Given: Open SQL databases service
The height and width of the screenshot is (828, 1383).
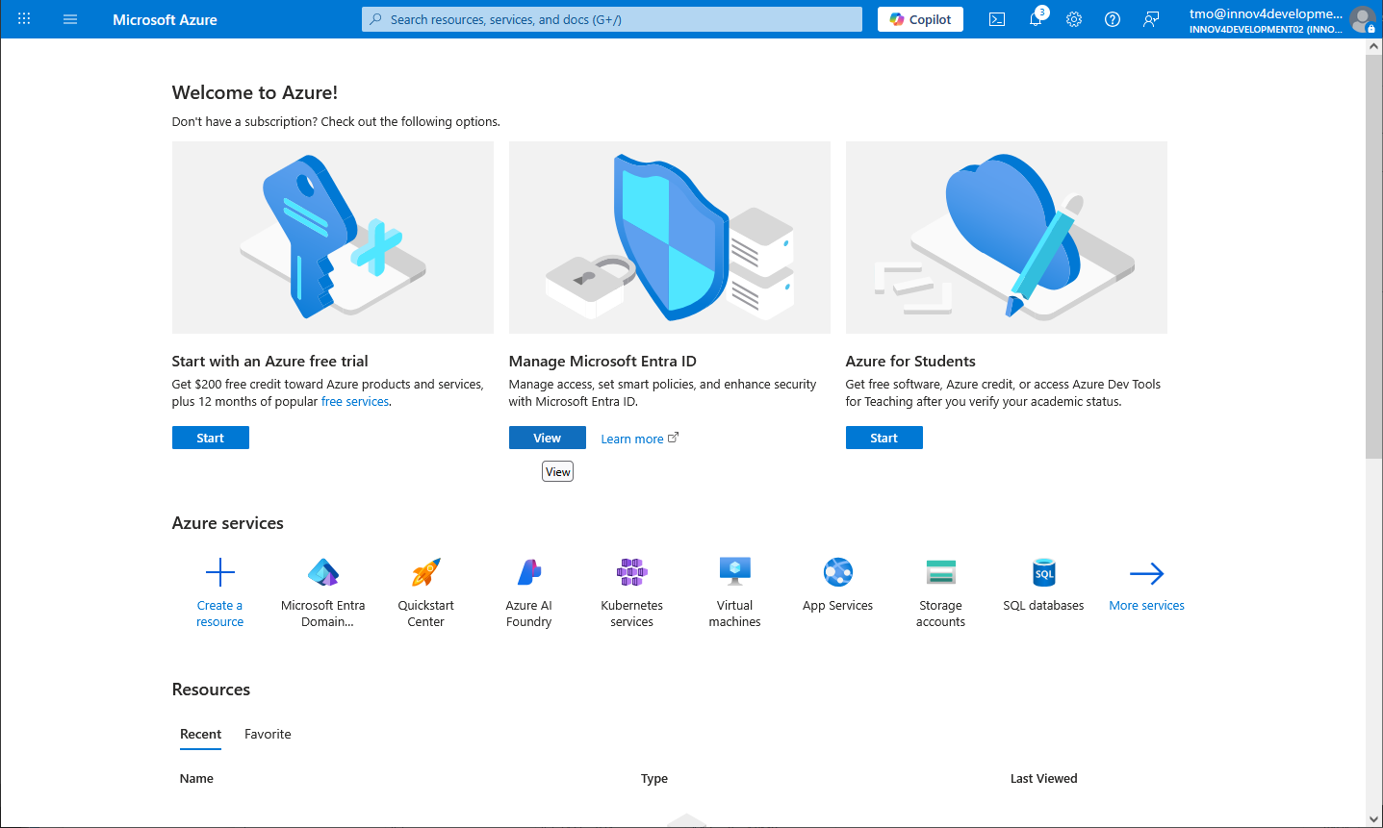Looking at the screenshot, I should pyautogui.click(x=1043, y=573).
